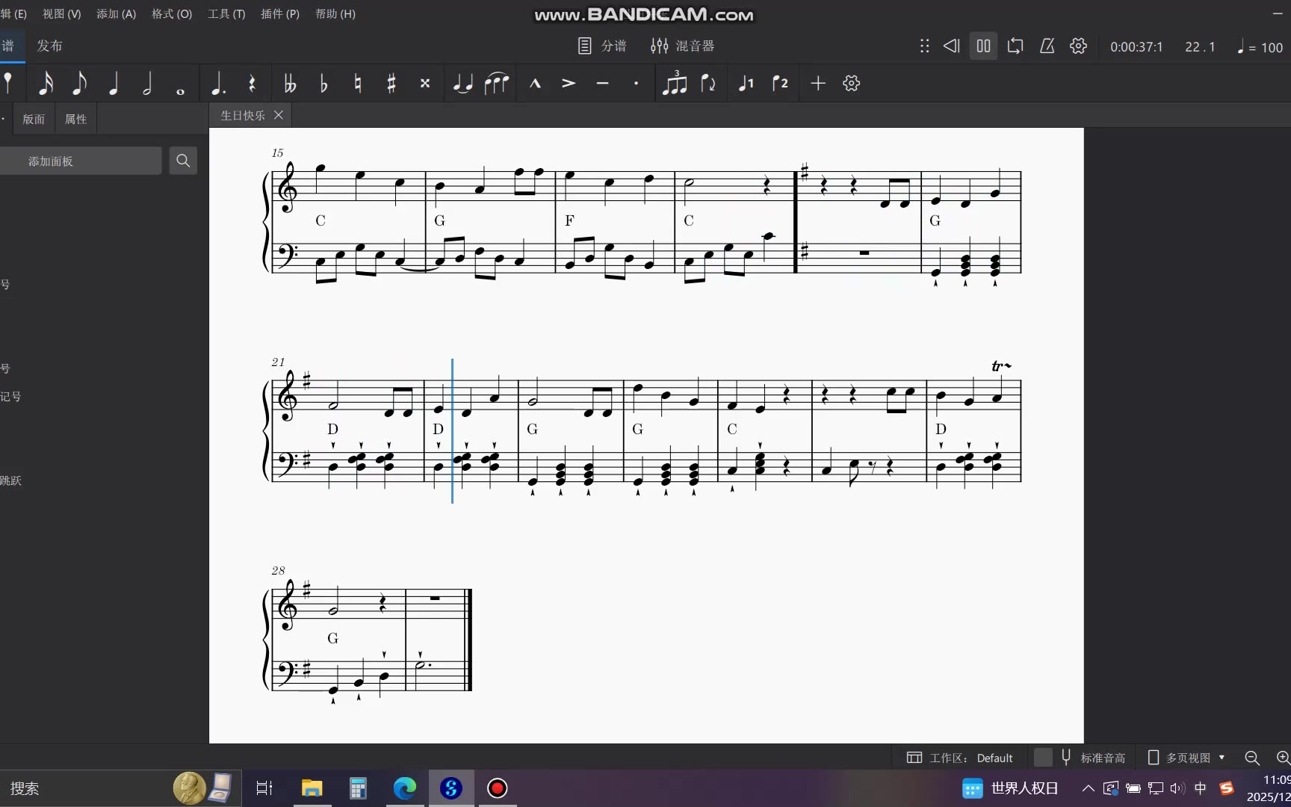Select the half note duration
1291x807 pixels.
[147, 84]
